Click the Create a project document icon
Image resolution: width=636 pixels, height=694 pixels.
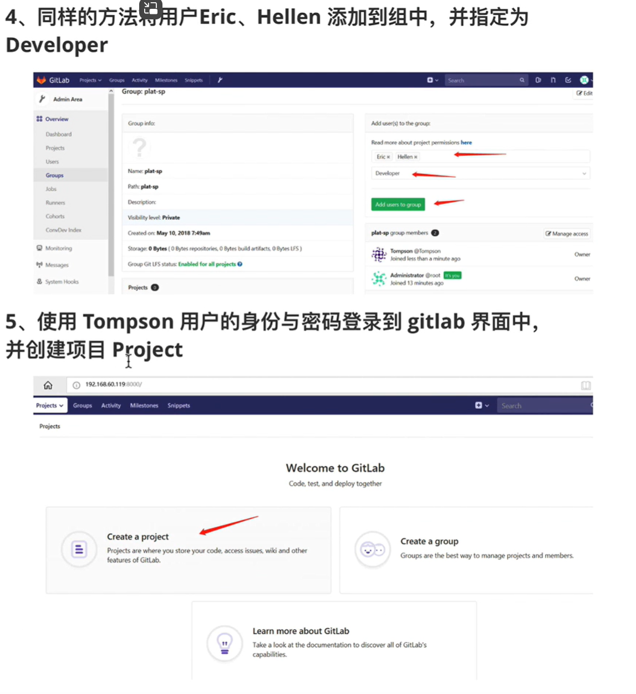click(x=79, y=549)
